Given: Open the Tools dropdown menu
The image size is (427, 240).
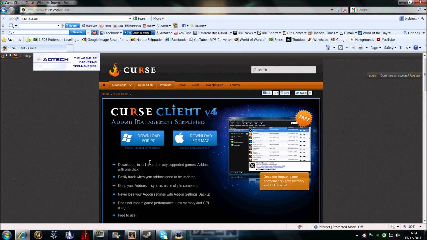Looking at the screenshot, I should [405, 48].
